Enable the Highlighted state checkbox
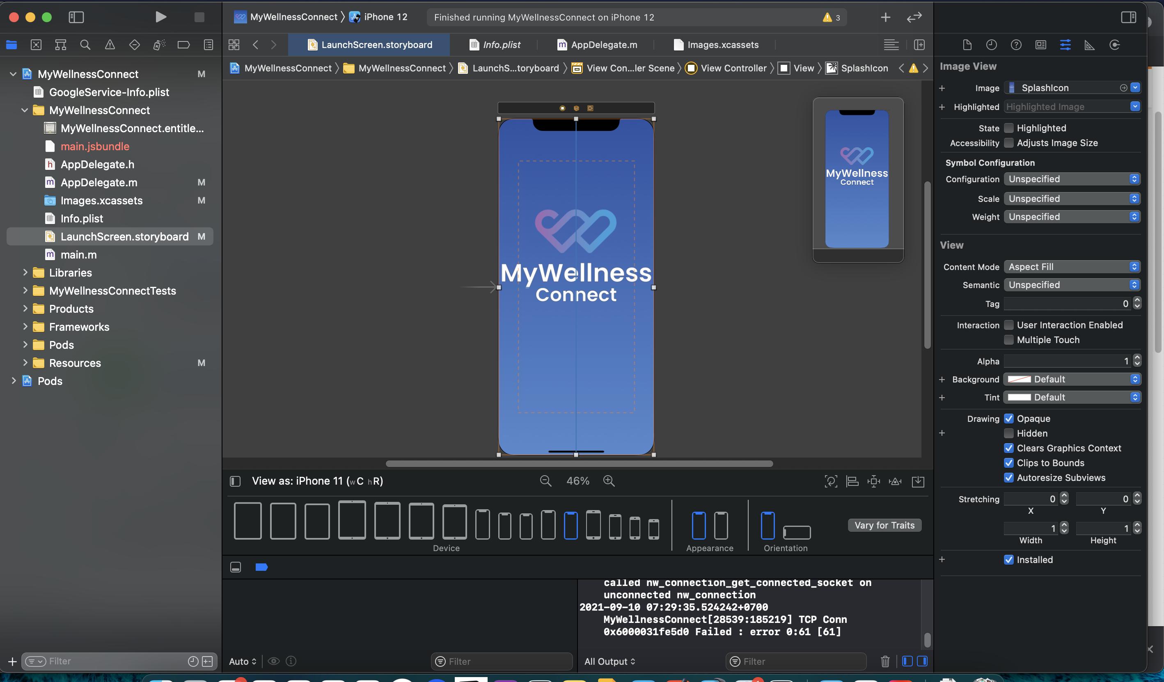The width and height of the screenshot is (1164, 682). [1009, 128]
